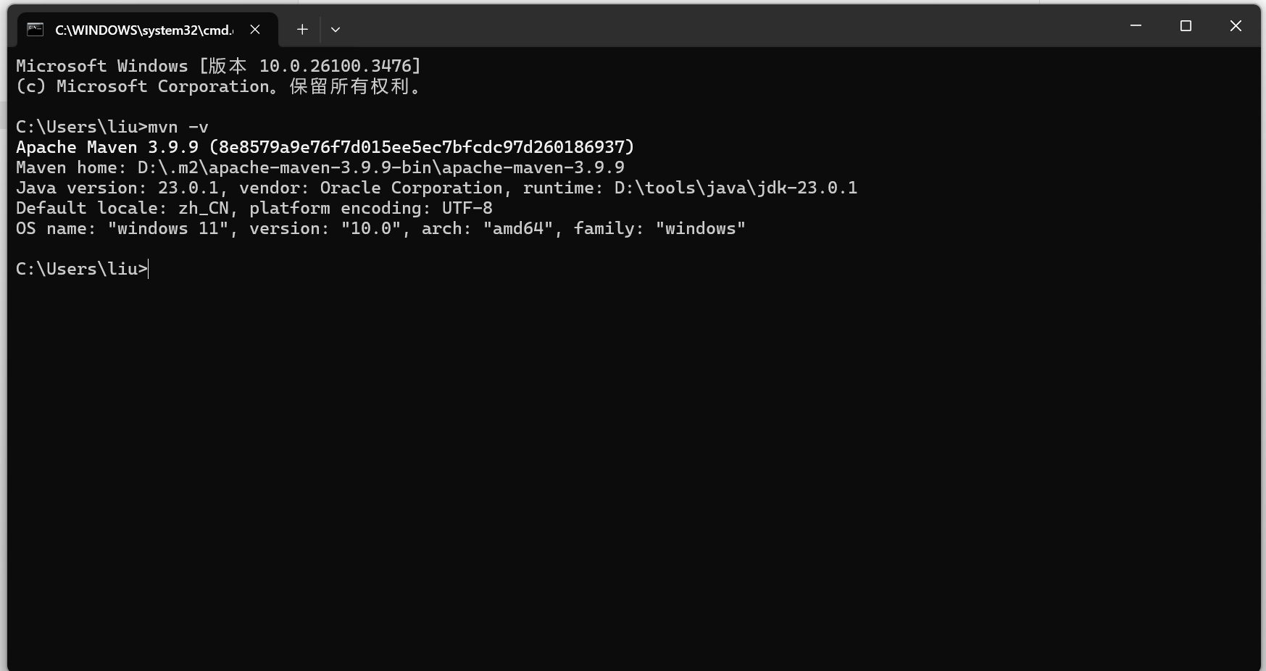Image resolution: width=1266 pixels, height=671 pixels.
Task: Minimize the terminal window
Action: 1136,26
